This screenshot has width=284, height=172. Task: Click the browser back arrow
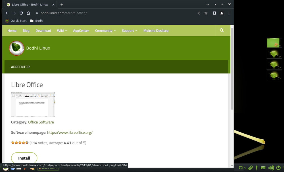pyautogui.click(x=7, y=13)
